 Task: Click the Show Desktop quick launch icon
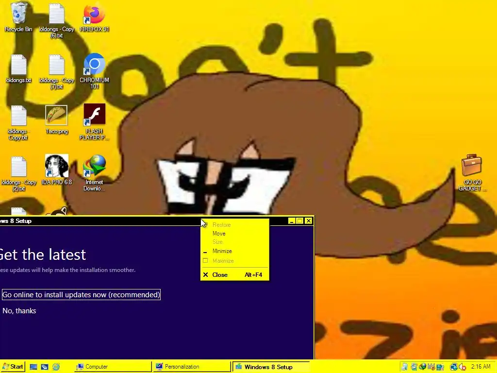pos(33,367)
